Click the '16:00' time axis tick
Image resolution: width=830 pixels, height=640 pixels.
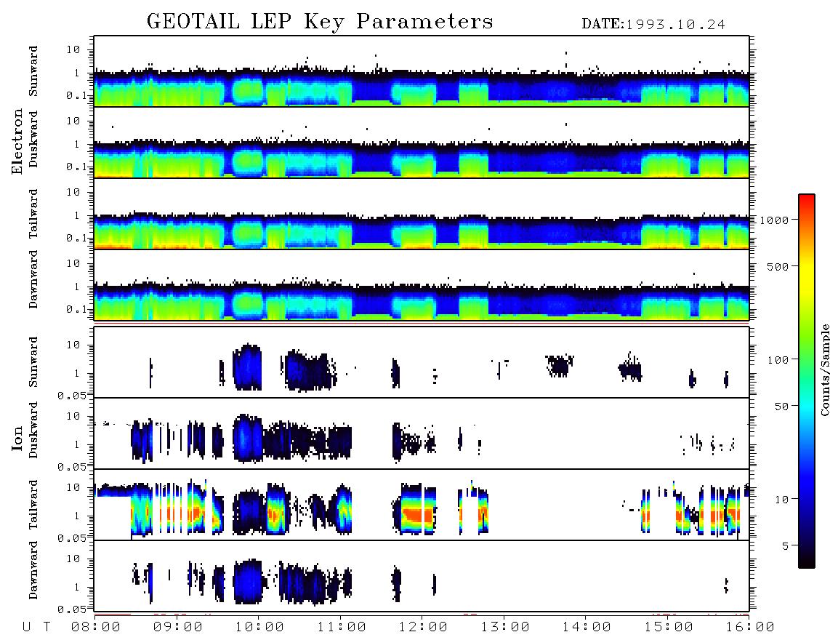[x=751, y=627]
